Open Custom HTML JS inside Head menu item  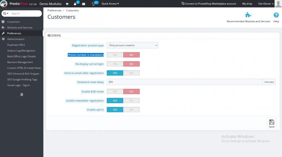25,68
